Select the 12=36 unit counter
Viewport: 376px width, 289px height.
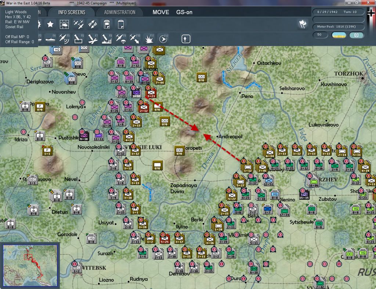point(107,122)
